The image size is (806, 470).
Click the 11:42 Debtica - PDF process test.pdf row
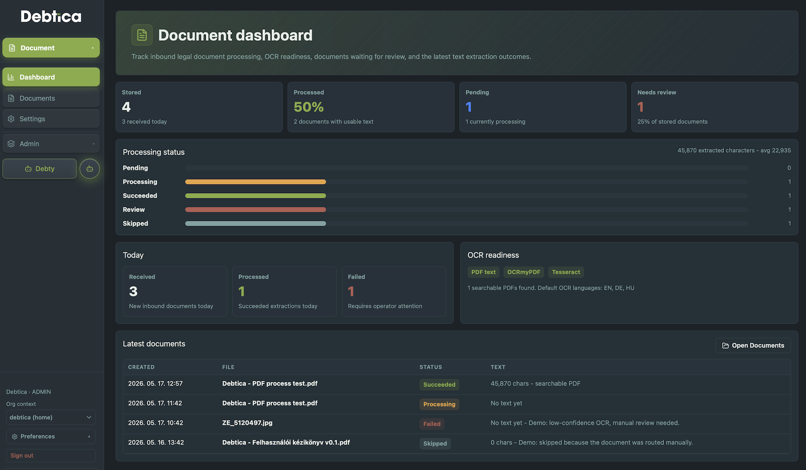pos(457,404)
